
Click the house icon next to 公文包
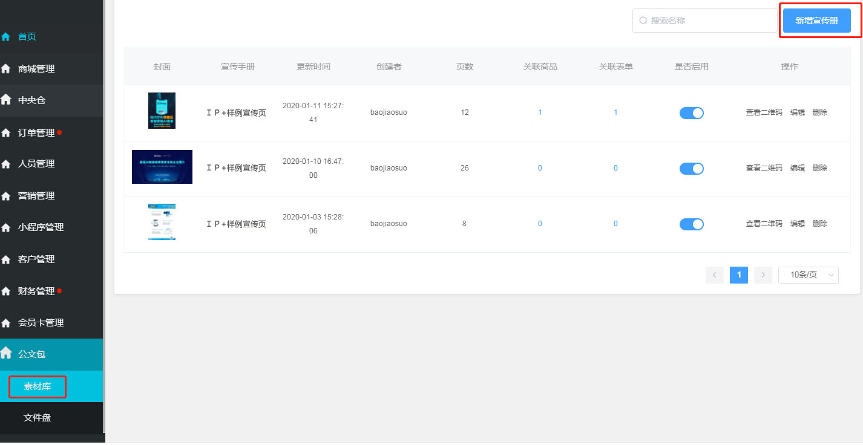point(5,354)
